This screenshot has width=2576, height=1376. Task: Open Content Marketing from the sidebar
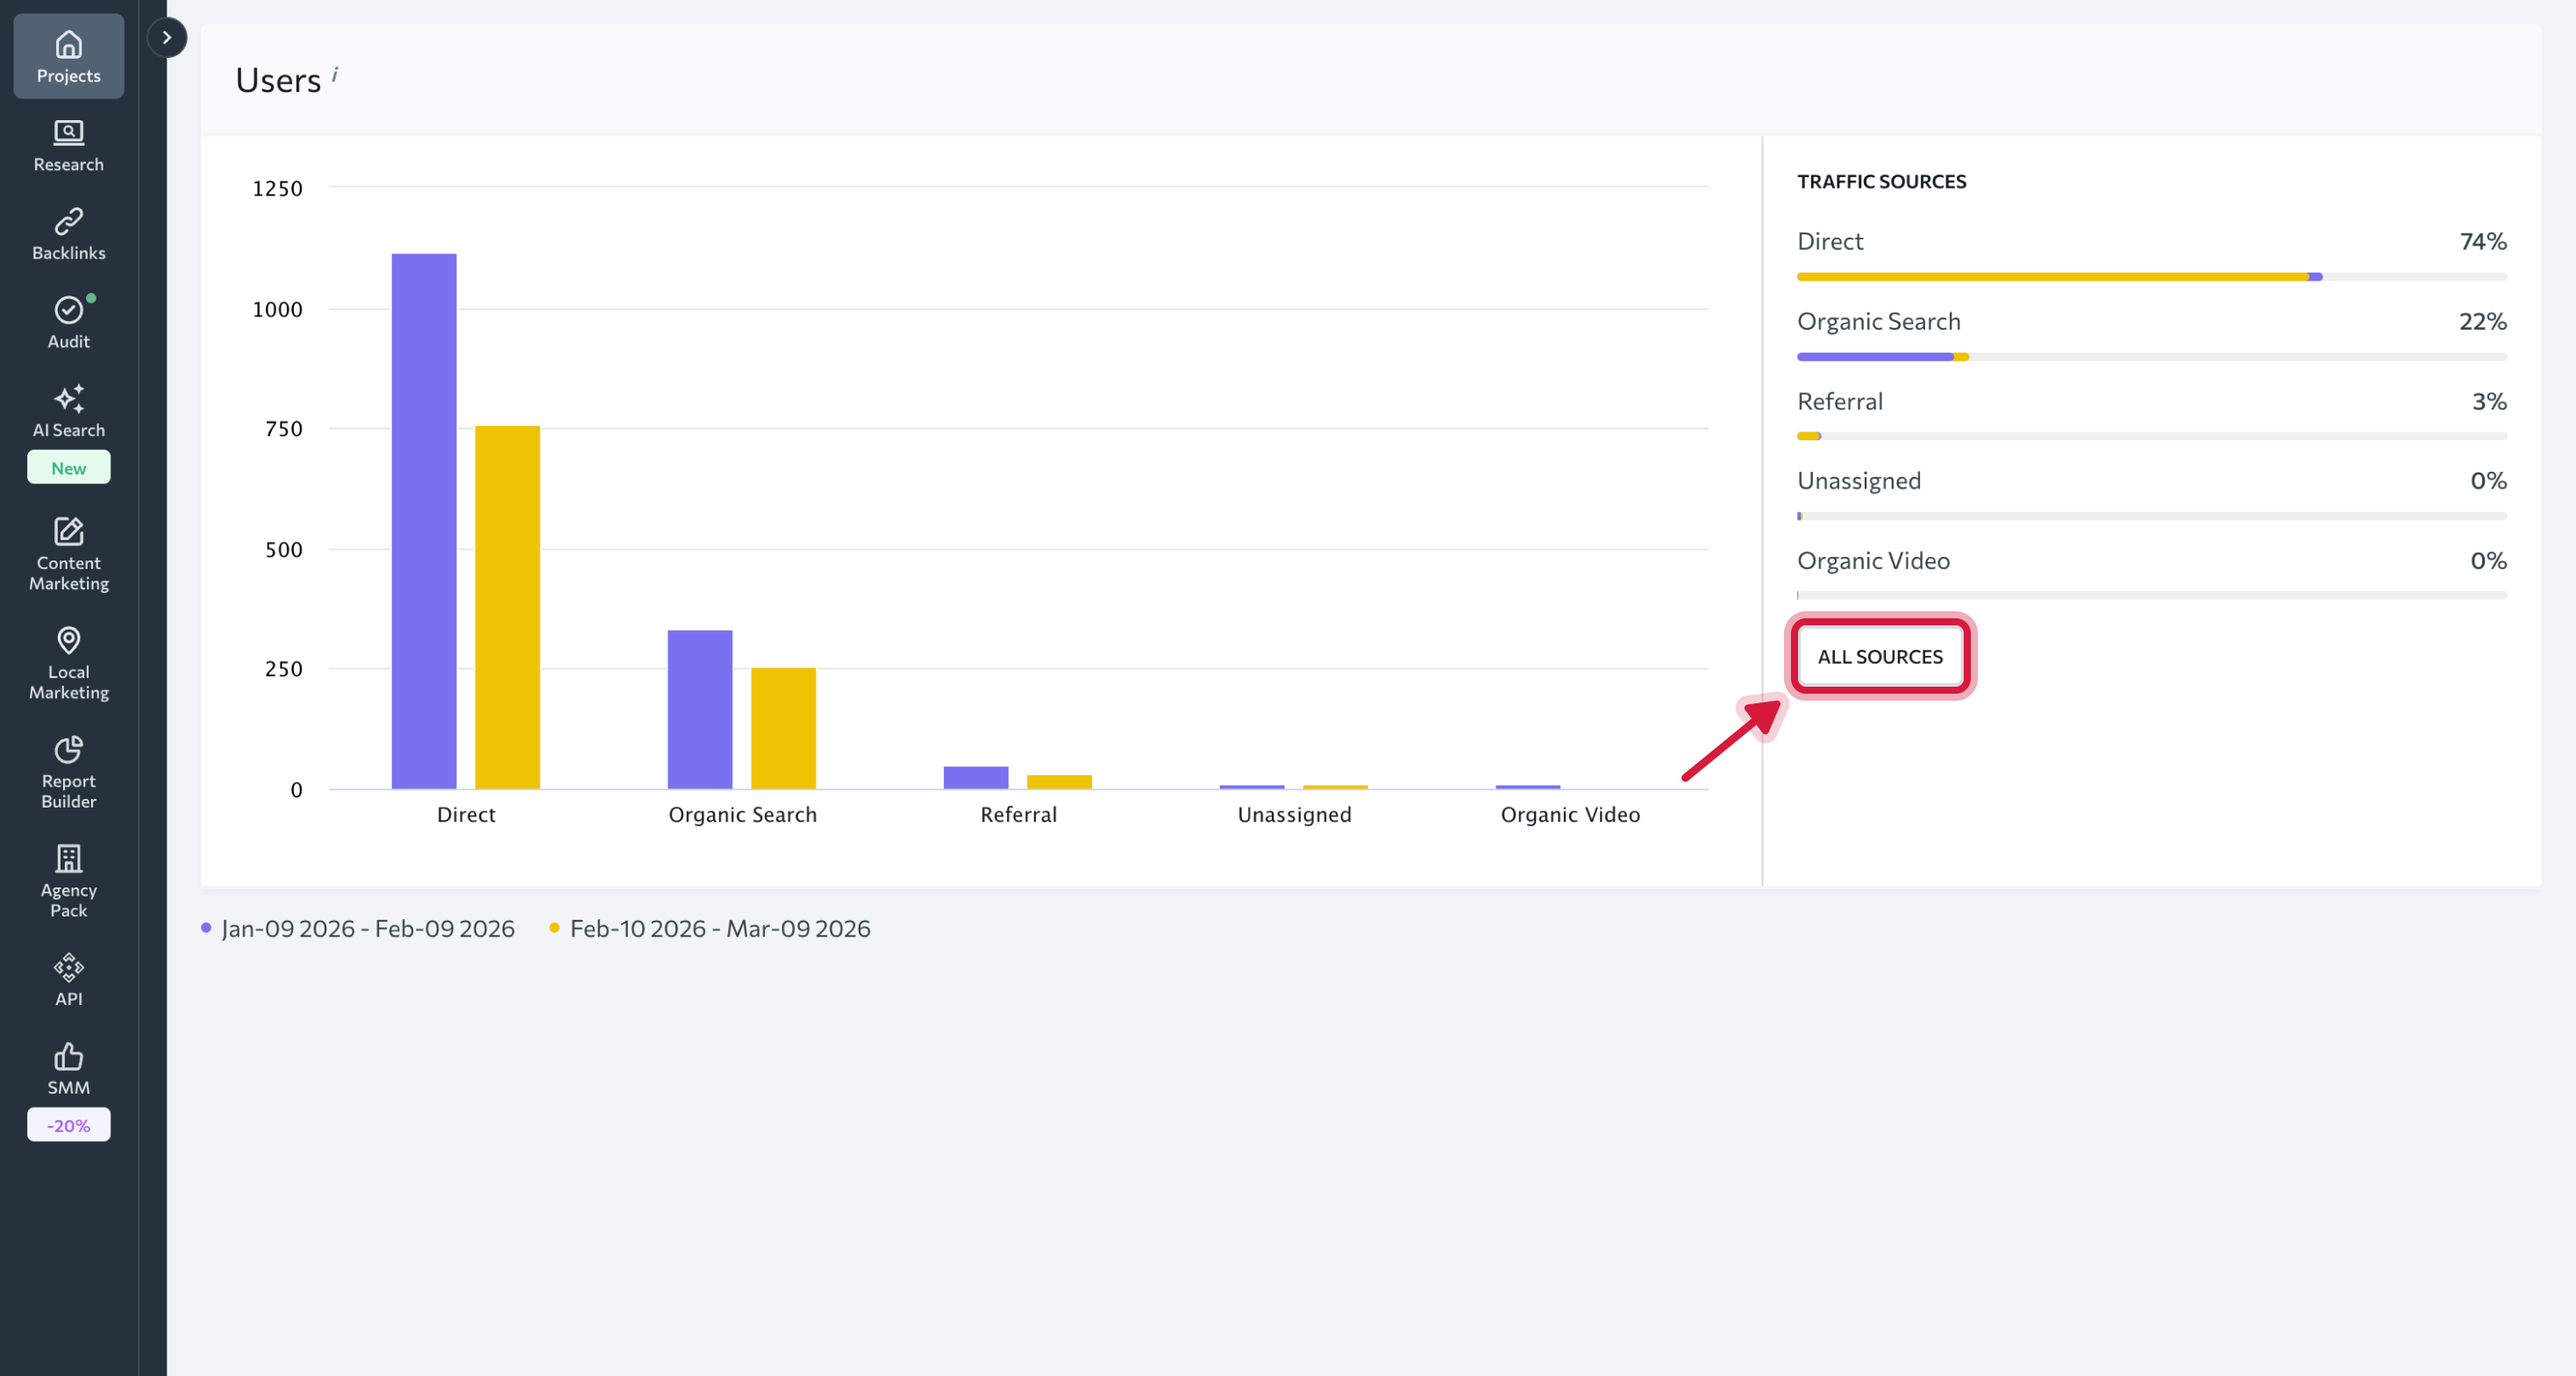click(x=68, y=553)
